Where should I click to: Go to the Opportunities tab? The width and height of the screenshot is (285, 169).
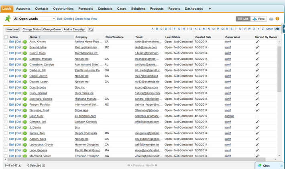tap(63, 8)
